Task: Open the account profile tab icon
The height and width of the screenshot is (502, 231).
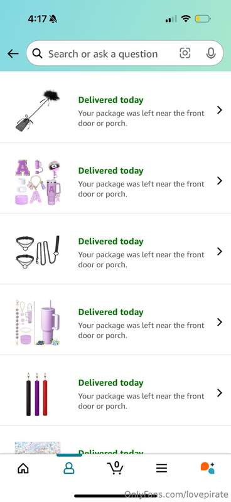Action: (69, 468)
